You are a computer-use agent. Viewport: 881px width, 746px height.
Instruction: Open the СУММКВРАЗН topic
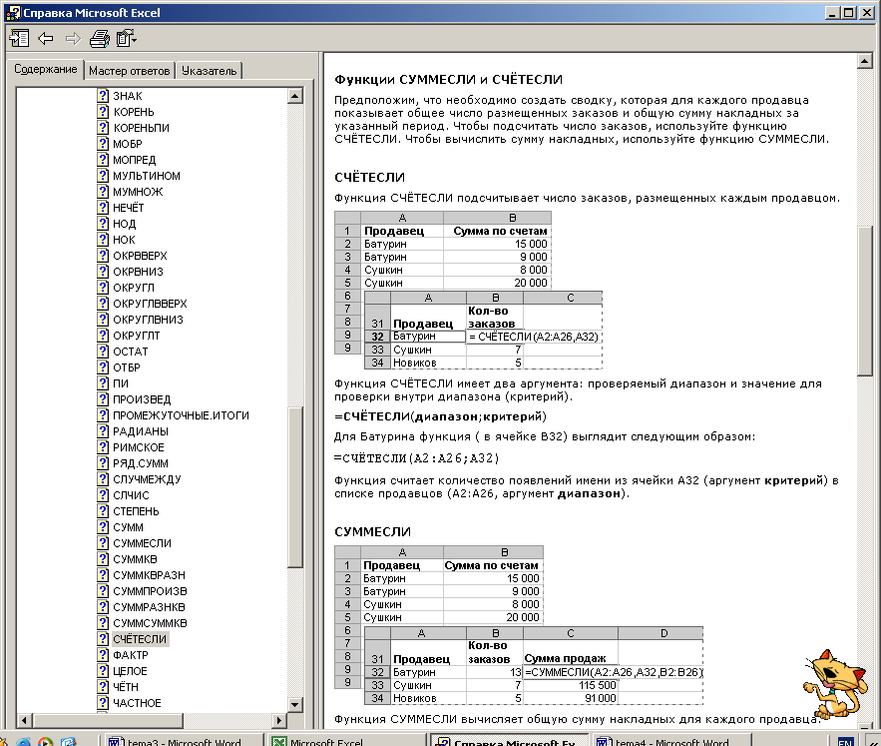tap(149, 575)
